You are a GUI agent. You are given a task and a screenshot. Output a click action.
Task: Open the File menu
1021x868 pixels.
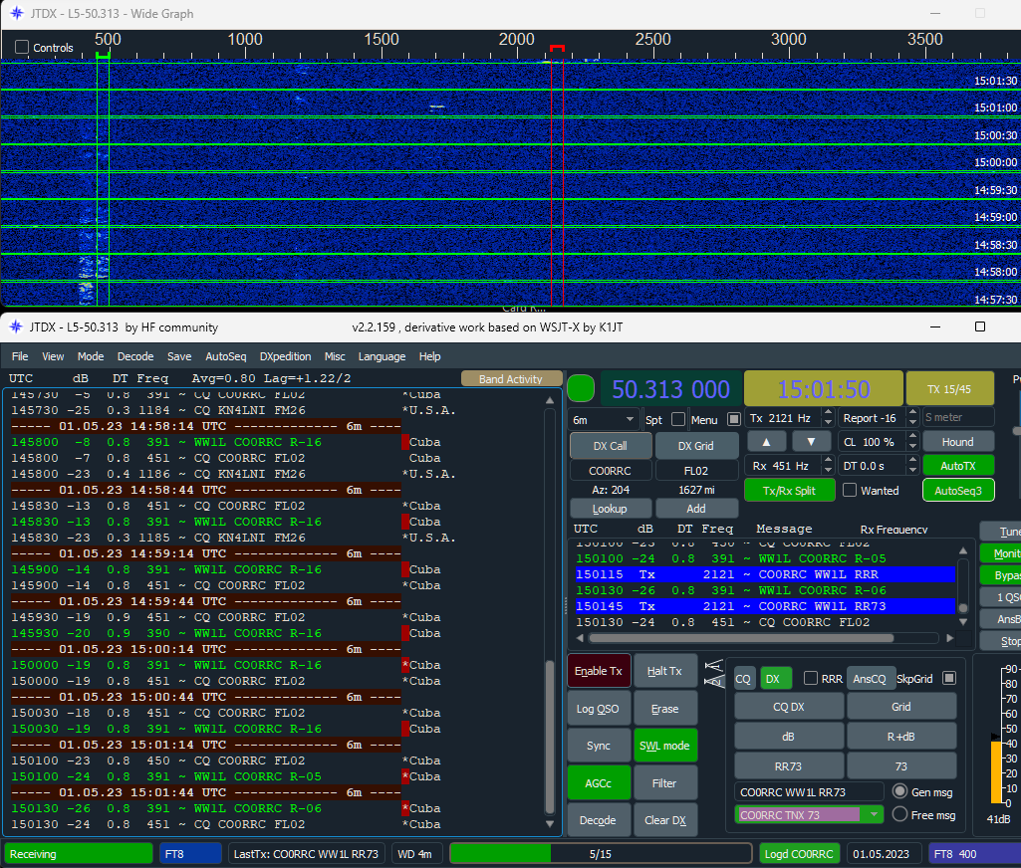(20, 356)
